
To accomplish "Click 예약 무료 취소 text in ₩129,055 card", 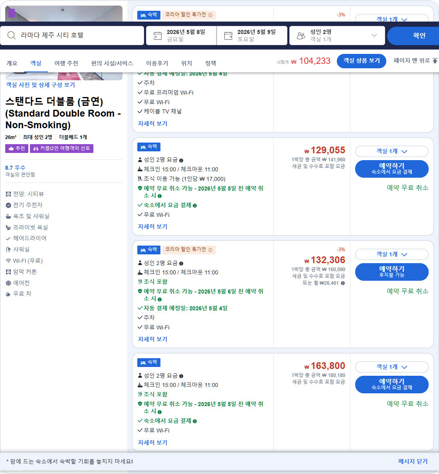I will [407, 188].
